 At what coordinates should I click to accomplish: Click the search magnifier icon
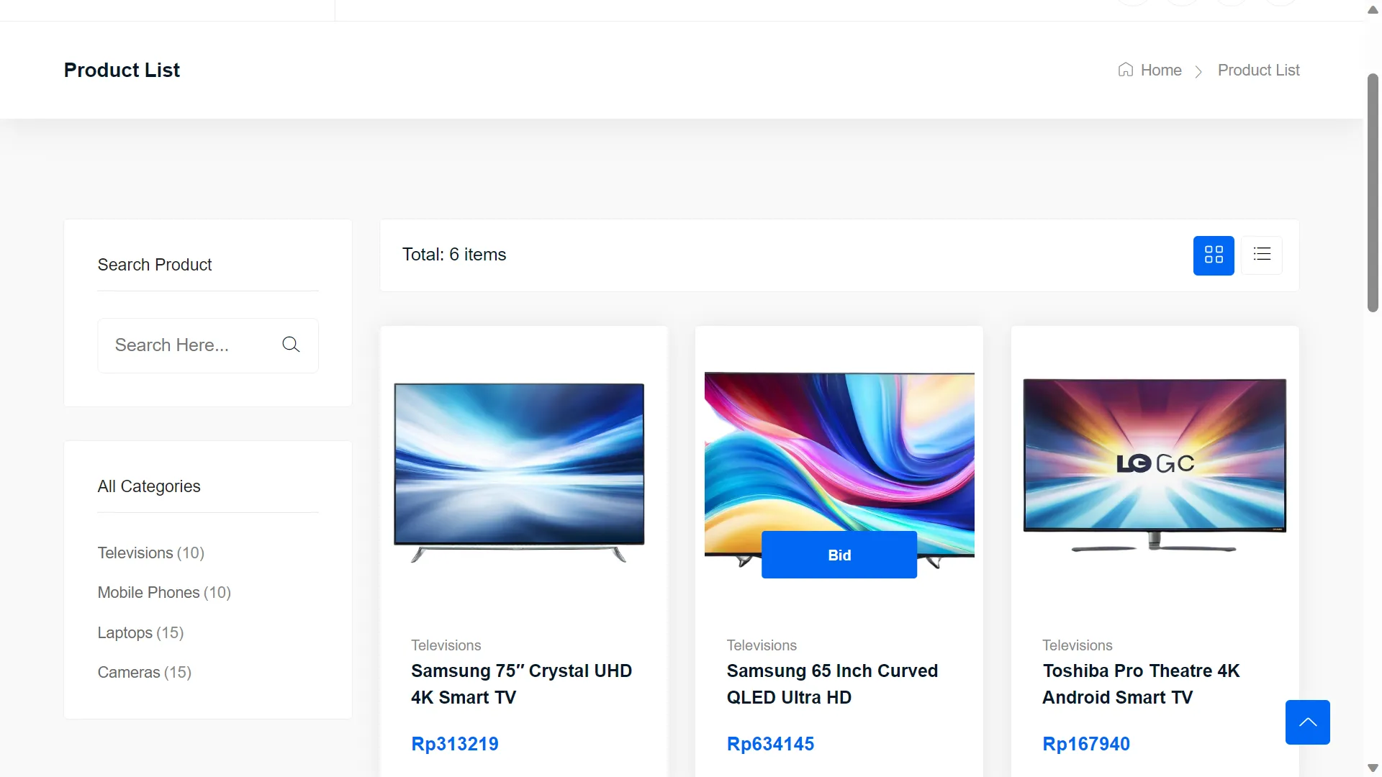291,345
